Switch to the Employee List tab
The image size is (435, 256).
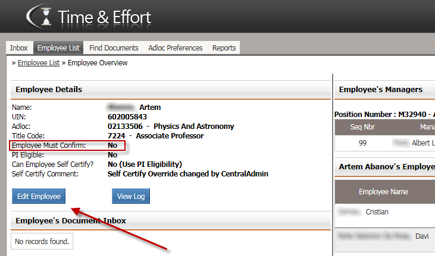(x=58, y=48)
